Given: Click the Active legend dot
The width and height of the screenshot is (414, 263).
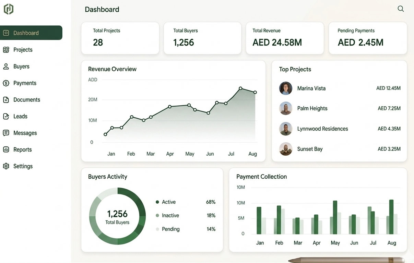Looking at the screenshot, I should point(157,202).
